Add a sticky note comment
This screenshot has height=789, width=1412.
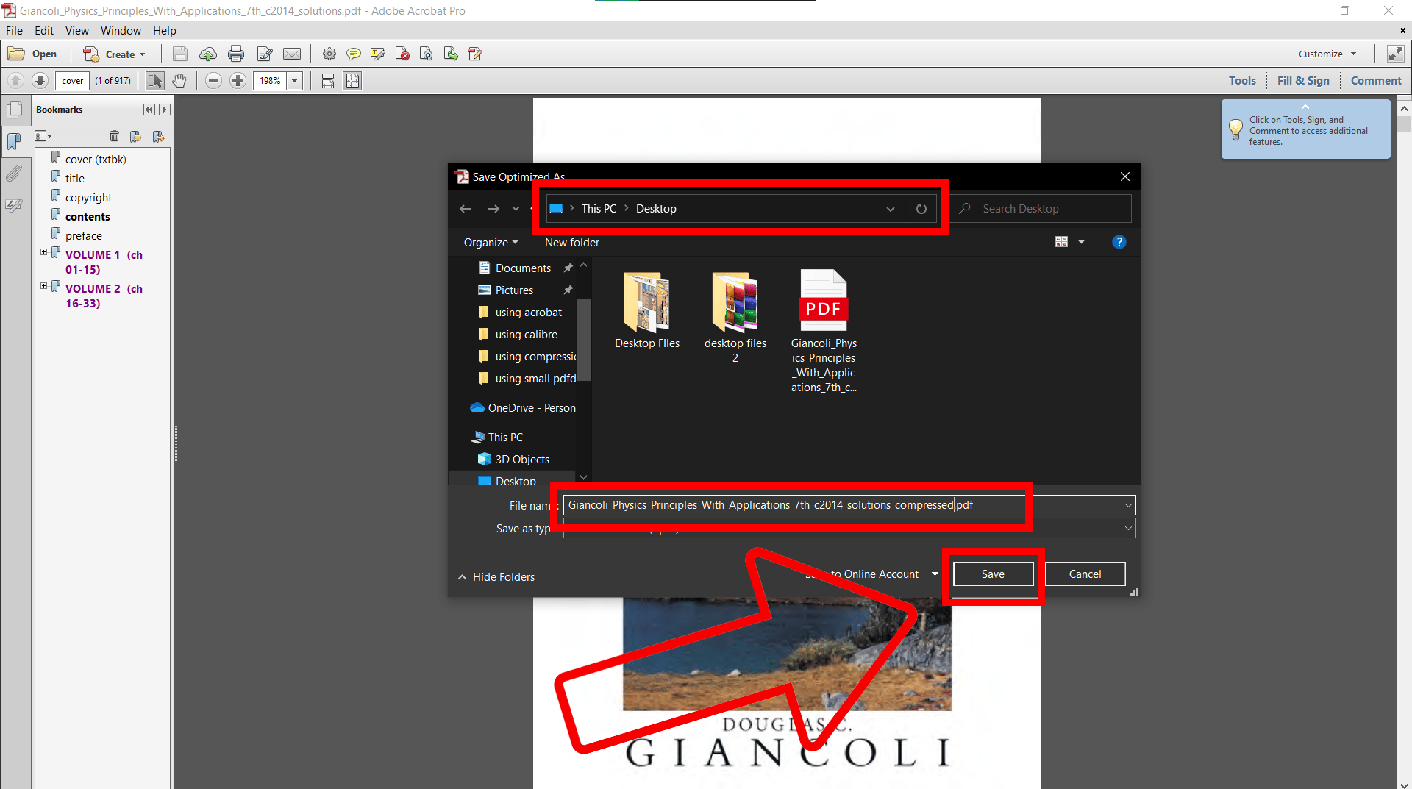point(354,53)
